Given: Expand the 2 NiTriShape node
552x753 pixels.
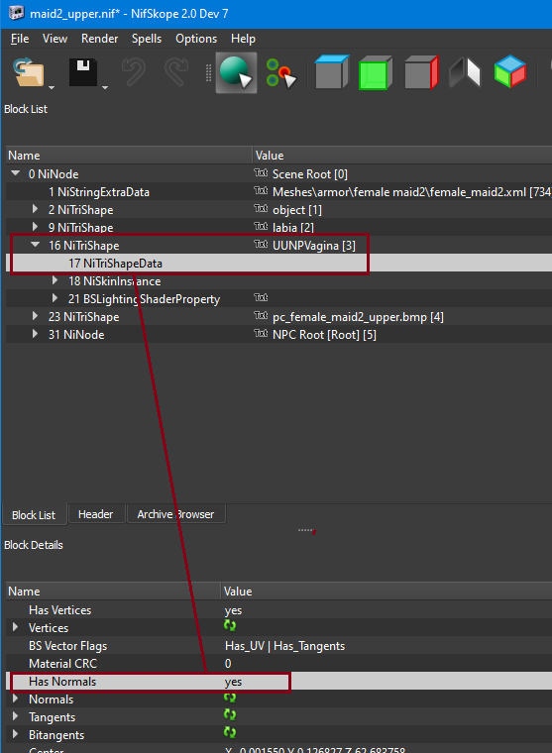Looking at the screenshot, I should [x=35, y=209].
